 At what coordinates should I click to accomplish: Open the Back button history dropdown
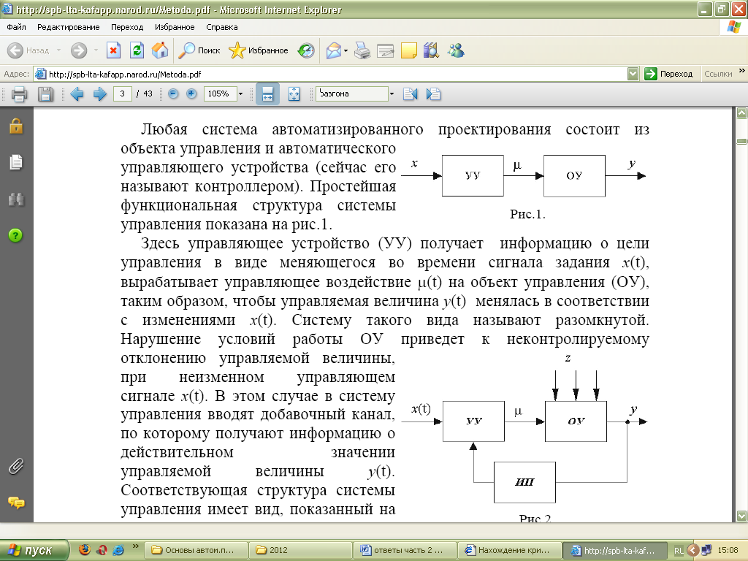[58, 50]
